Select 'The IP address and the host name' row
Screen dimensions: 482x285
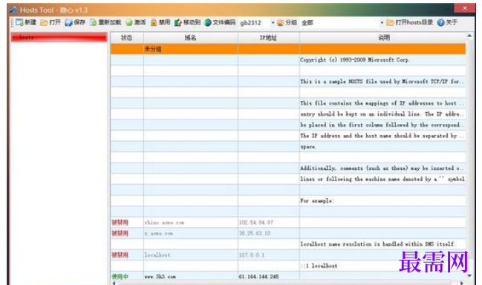tap(288, 136)
